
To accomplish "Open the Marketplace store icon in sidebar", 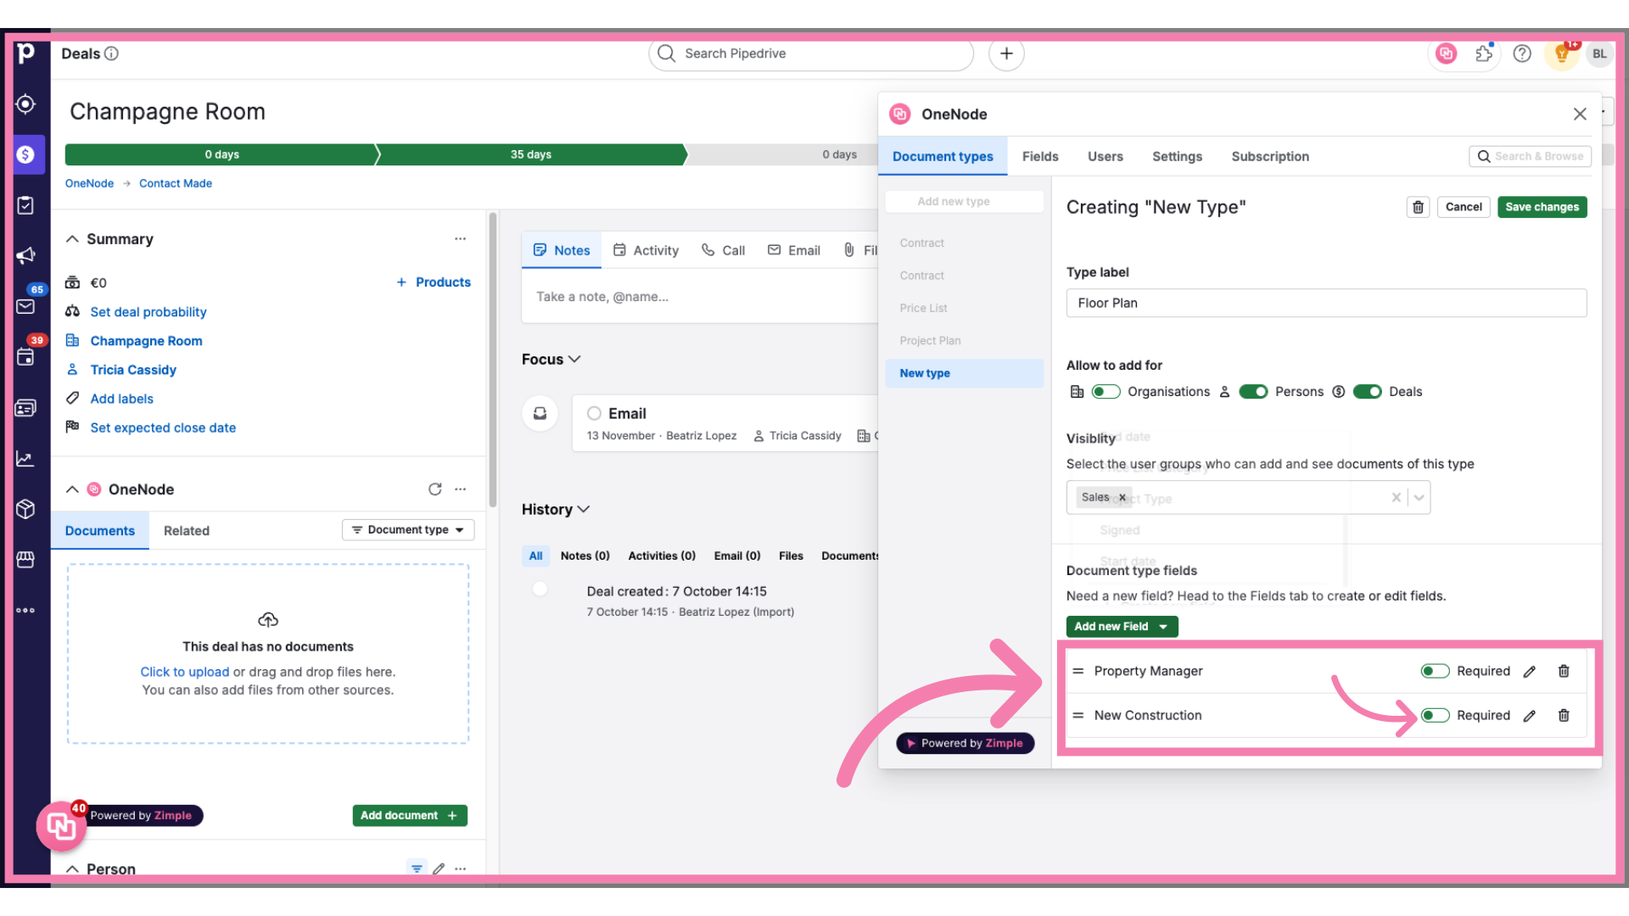I will 25,560.
